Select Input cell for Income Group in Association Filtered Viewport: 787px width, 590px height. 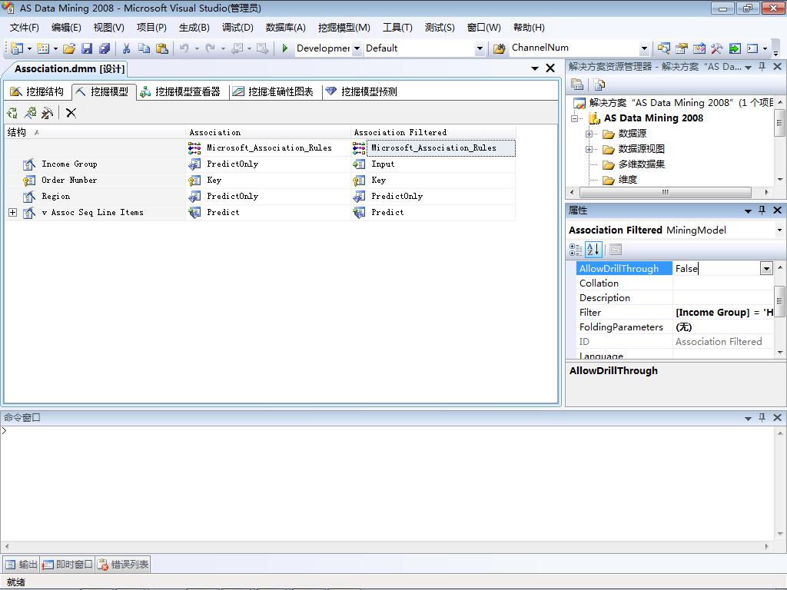433,164
